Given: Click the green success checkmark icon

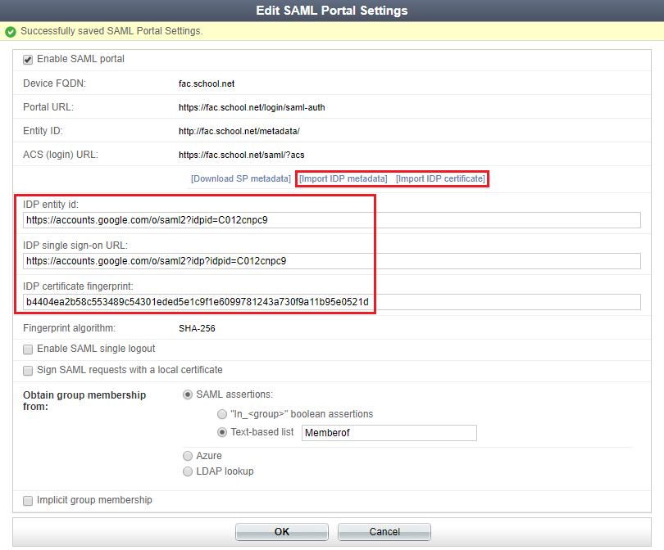Looking at the screenshot, I should (x=11, y=32).
